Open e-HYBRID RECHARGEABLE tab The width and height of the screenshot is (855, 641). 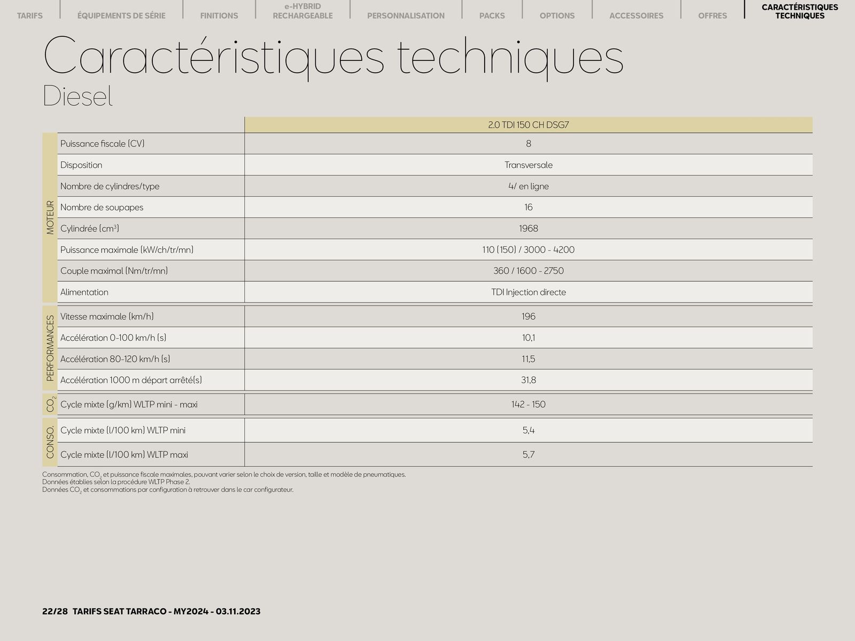pyautogui.click(x=302, y=11)
